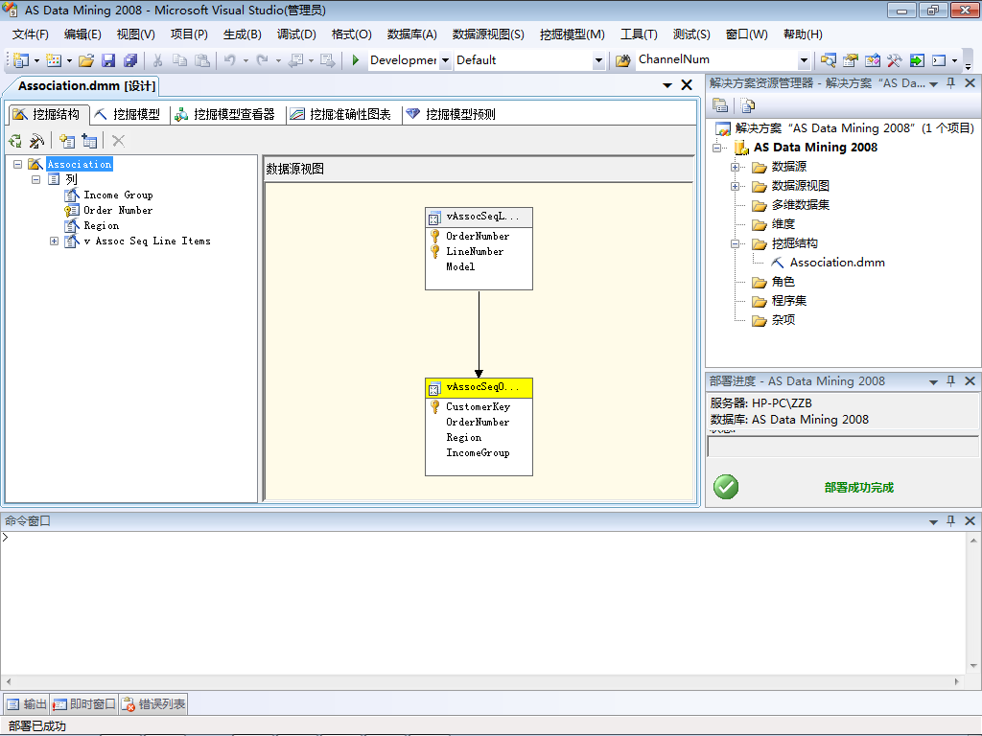Click the green arrow deploy icon in the toolbar
Screen dimensions: 982x736
coord(917,60)
